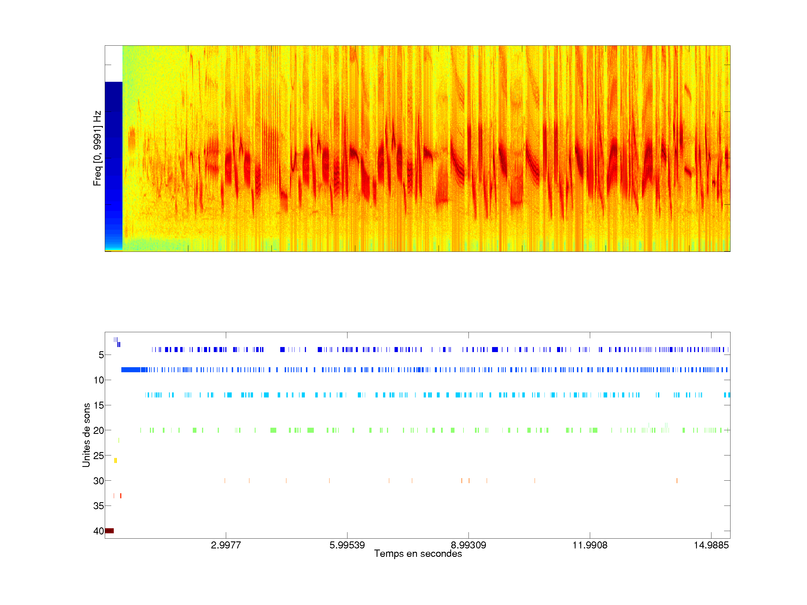This screenshot has width=807, height=605.
Task: Click the 'Unites de sons' axis label
Action: 86,435
